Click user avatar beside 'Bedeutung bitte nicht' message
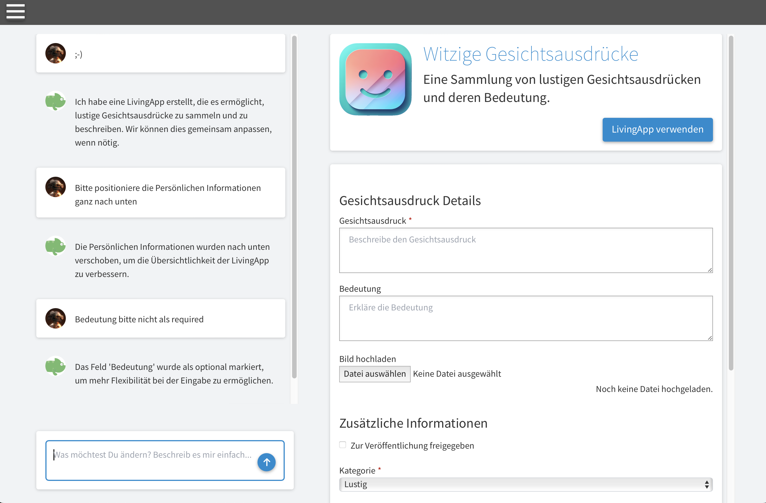Viewport: 766px width, 503px height. [55, 319]
